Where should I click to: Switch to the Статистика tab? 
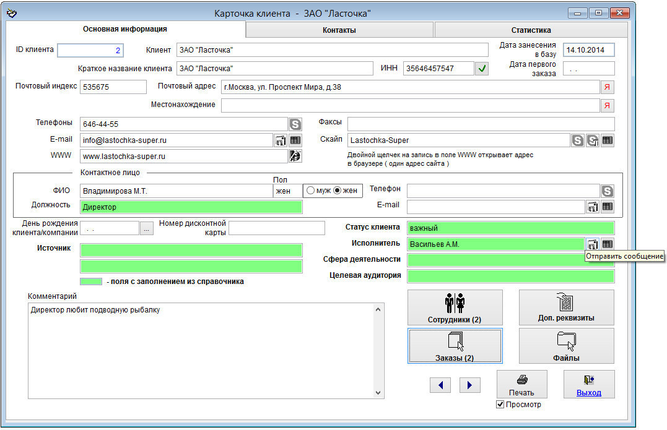[531, 30]
